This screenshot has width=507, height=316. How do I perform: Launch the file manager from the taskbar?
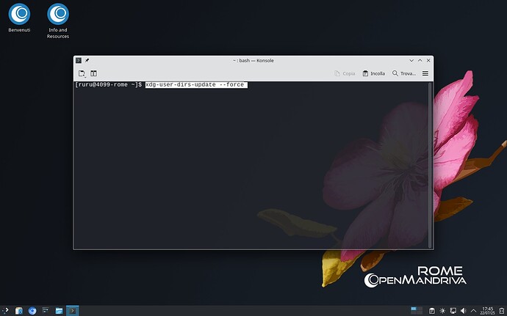pos(59,310)
